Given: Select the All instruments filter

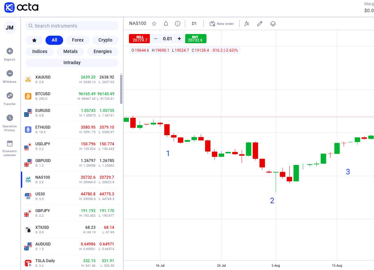Looking at the screenshot, I should coord(54,40).
